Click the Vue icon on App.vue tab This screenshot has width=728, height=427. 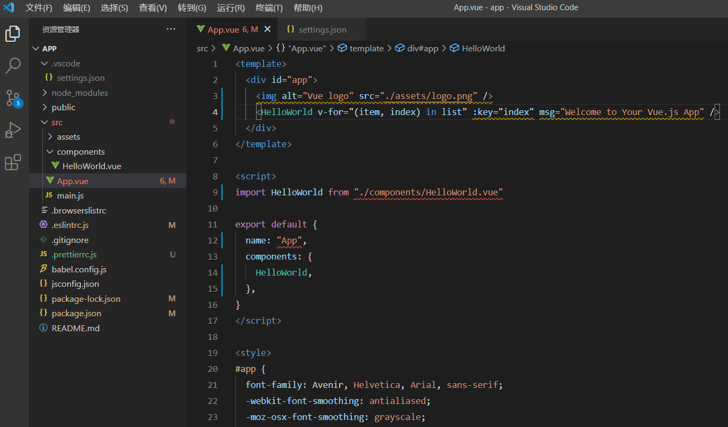click(200, 29)
